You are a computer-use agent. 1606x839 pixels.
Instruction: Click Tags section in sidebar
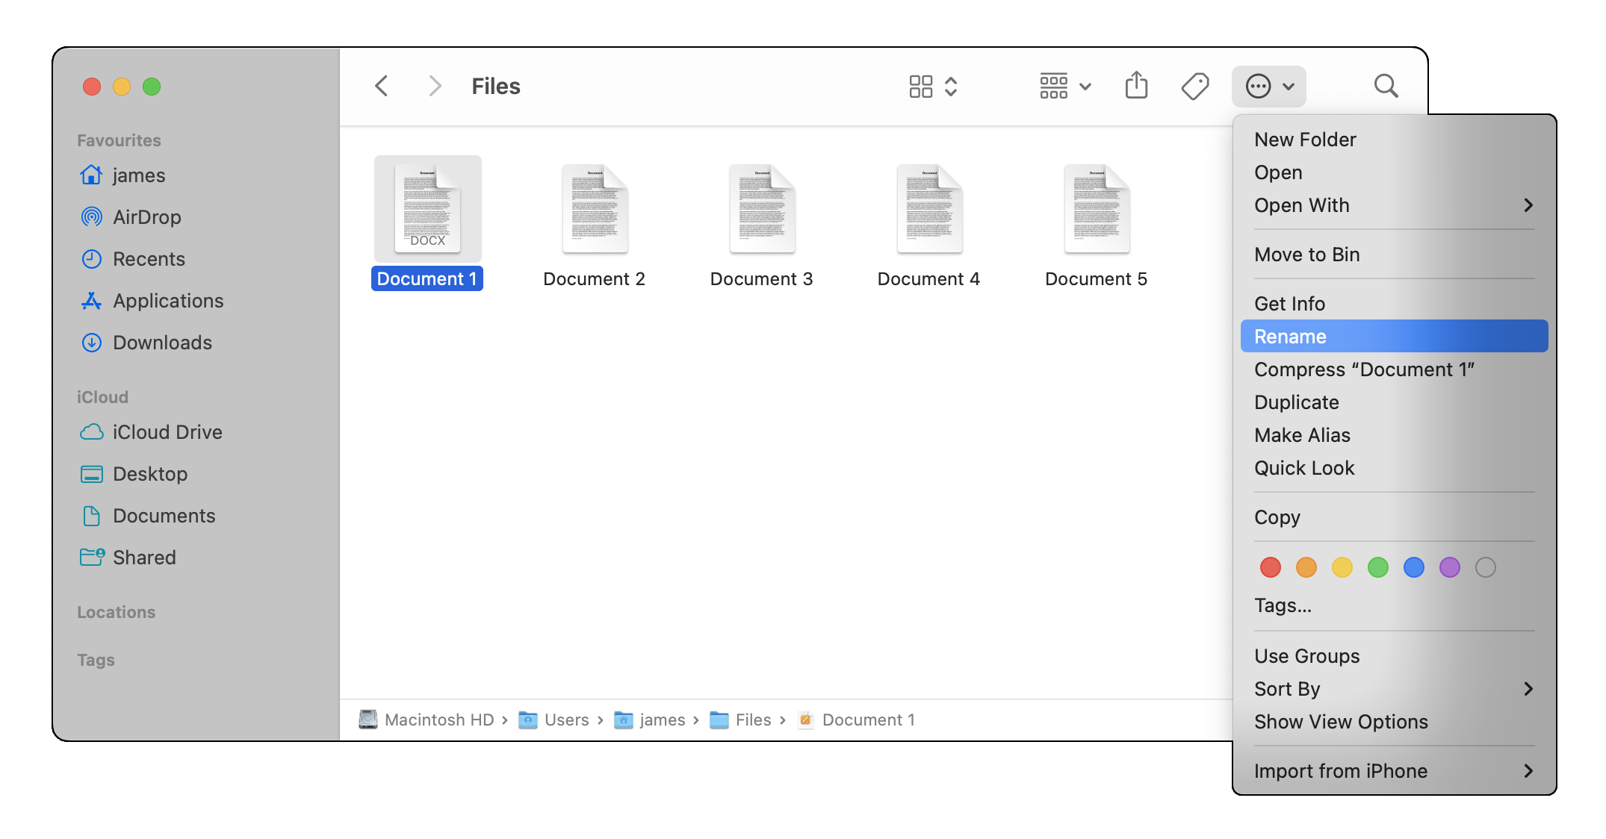click(96, 660)
